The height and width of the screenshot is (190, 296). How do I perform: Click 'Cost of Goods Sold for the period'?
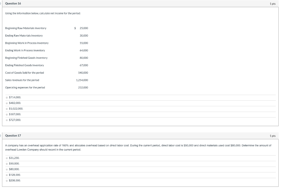(25, 73)
